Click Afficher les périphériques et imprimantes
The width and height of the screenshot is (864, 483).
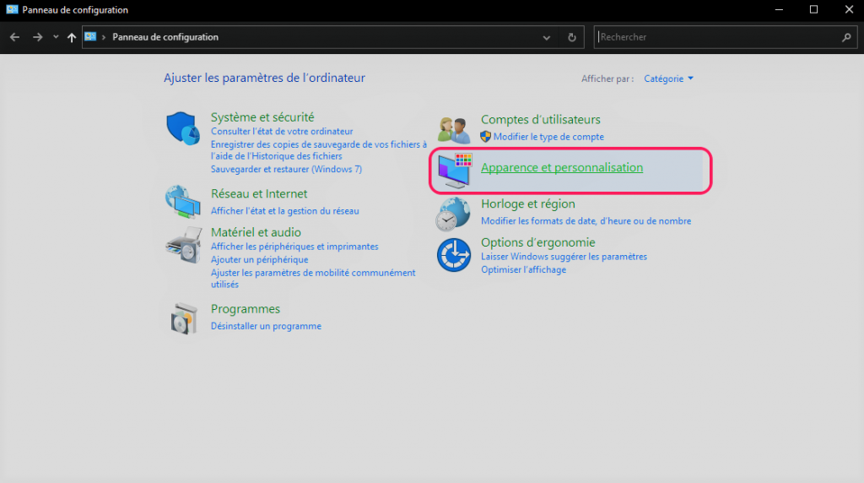click(x=294, y=247)
